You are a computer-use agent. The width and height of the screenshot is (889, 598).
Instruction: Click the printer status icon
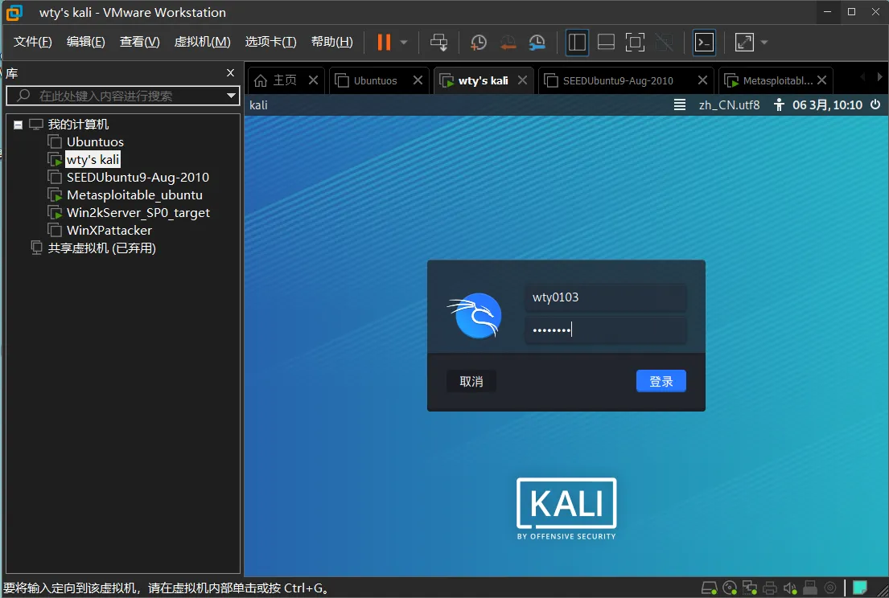click(769, 588)
